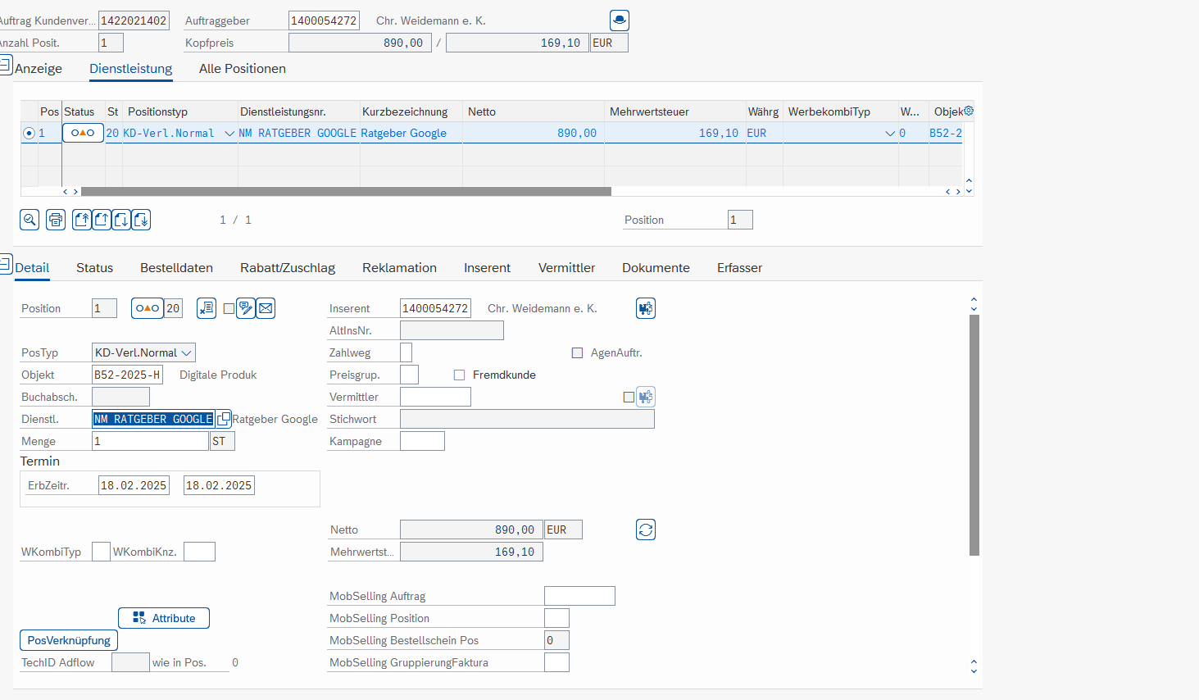Click the detail panel scroll-up arrow

click(974, 300)
